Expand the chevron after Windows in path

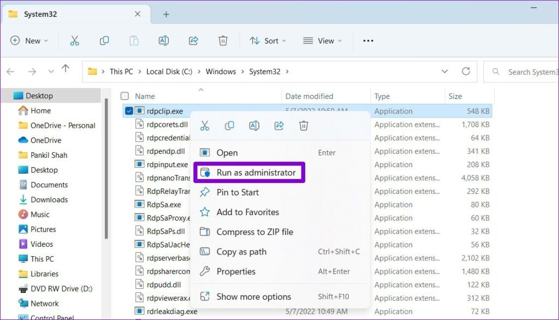tap(242, 72)
